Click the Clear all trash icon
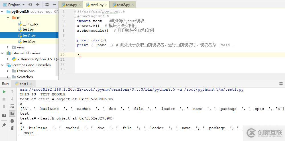Screen dimensions: 285x141 (x=12, y=128)
